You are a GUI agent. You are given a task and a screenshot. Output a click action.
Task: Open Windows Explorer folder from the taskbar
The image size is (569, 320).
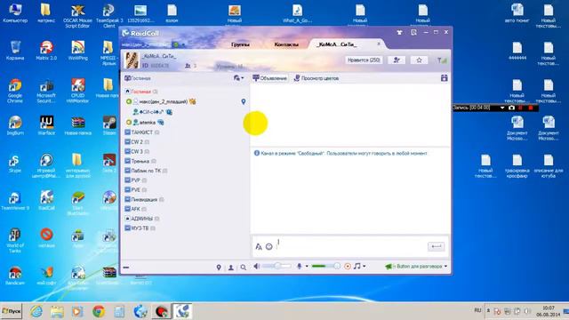click(57, 311)
